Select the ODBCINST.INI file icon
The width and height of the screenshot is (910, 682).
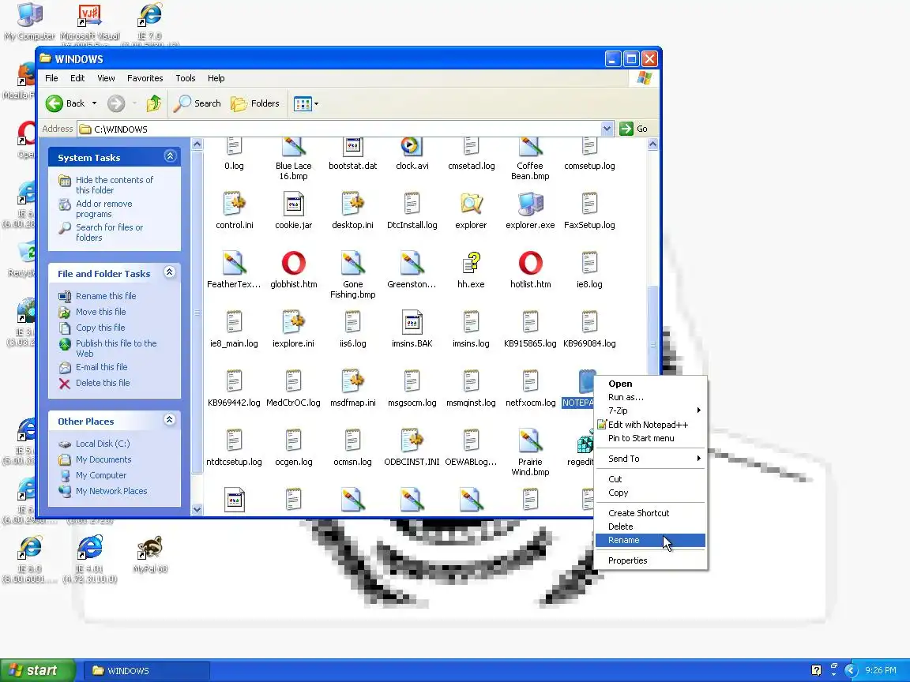coord(412,440)
